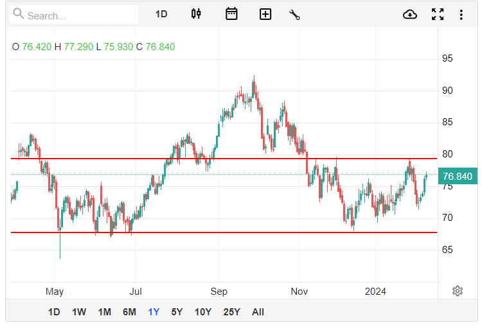
Task: Open the calendar date range picker
Action: click(x=231, y=14)
